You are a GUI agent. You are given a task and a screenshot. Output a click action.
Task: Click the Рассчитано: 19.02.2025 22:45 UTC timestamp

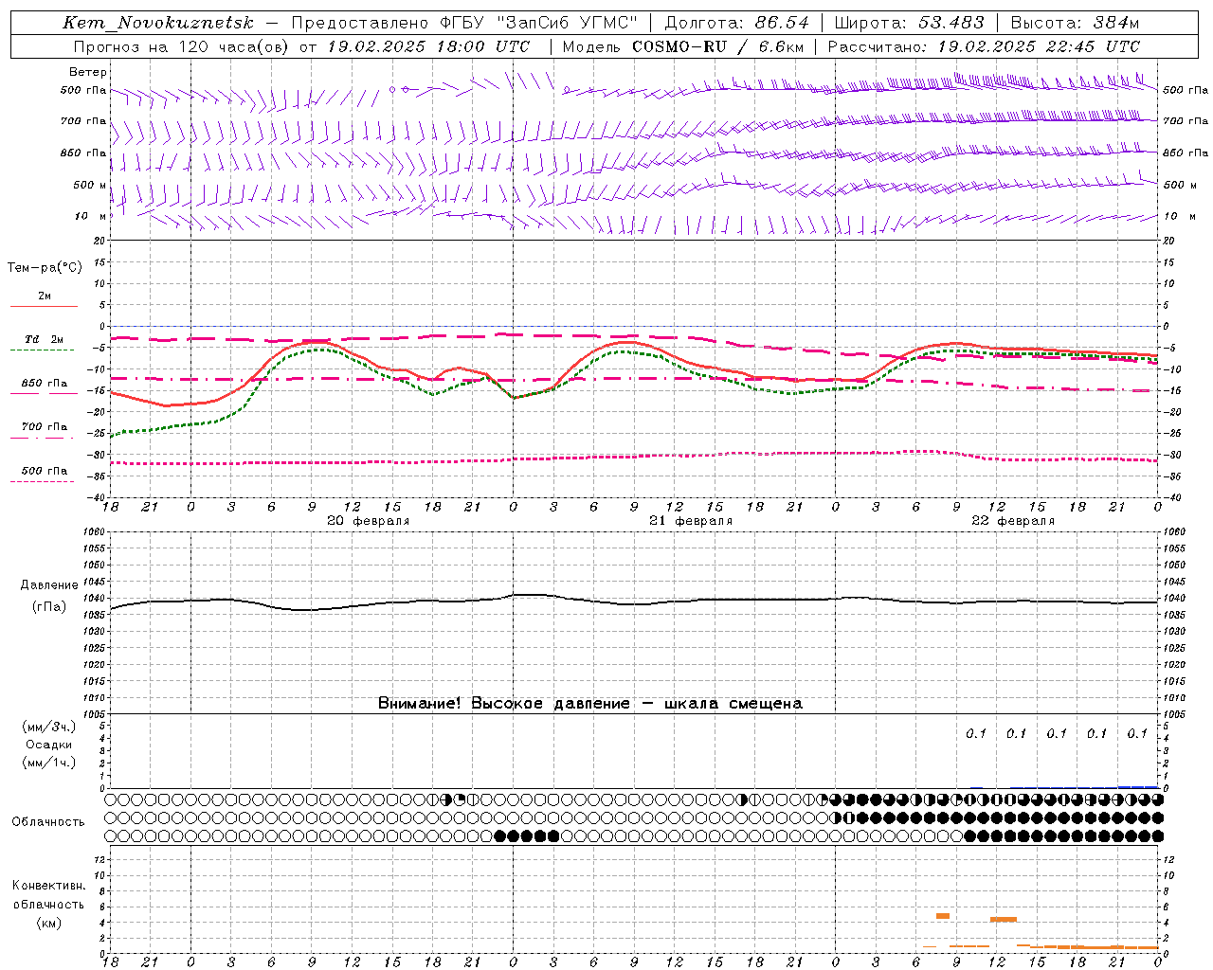984,46
